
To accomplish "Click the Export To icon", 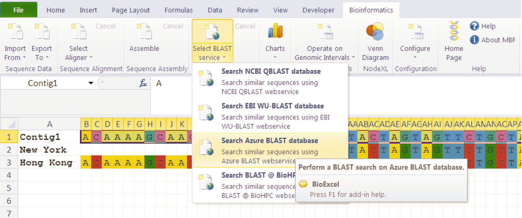I will [41, 32].
